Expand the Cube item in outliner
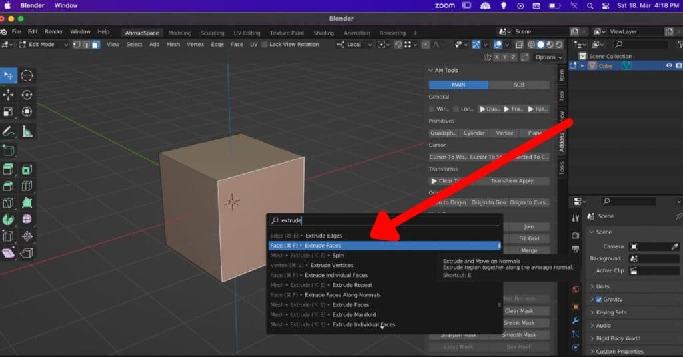 pos(582,66)
